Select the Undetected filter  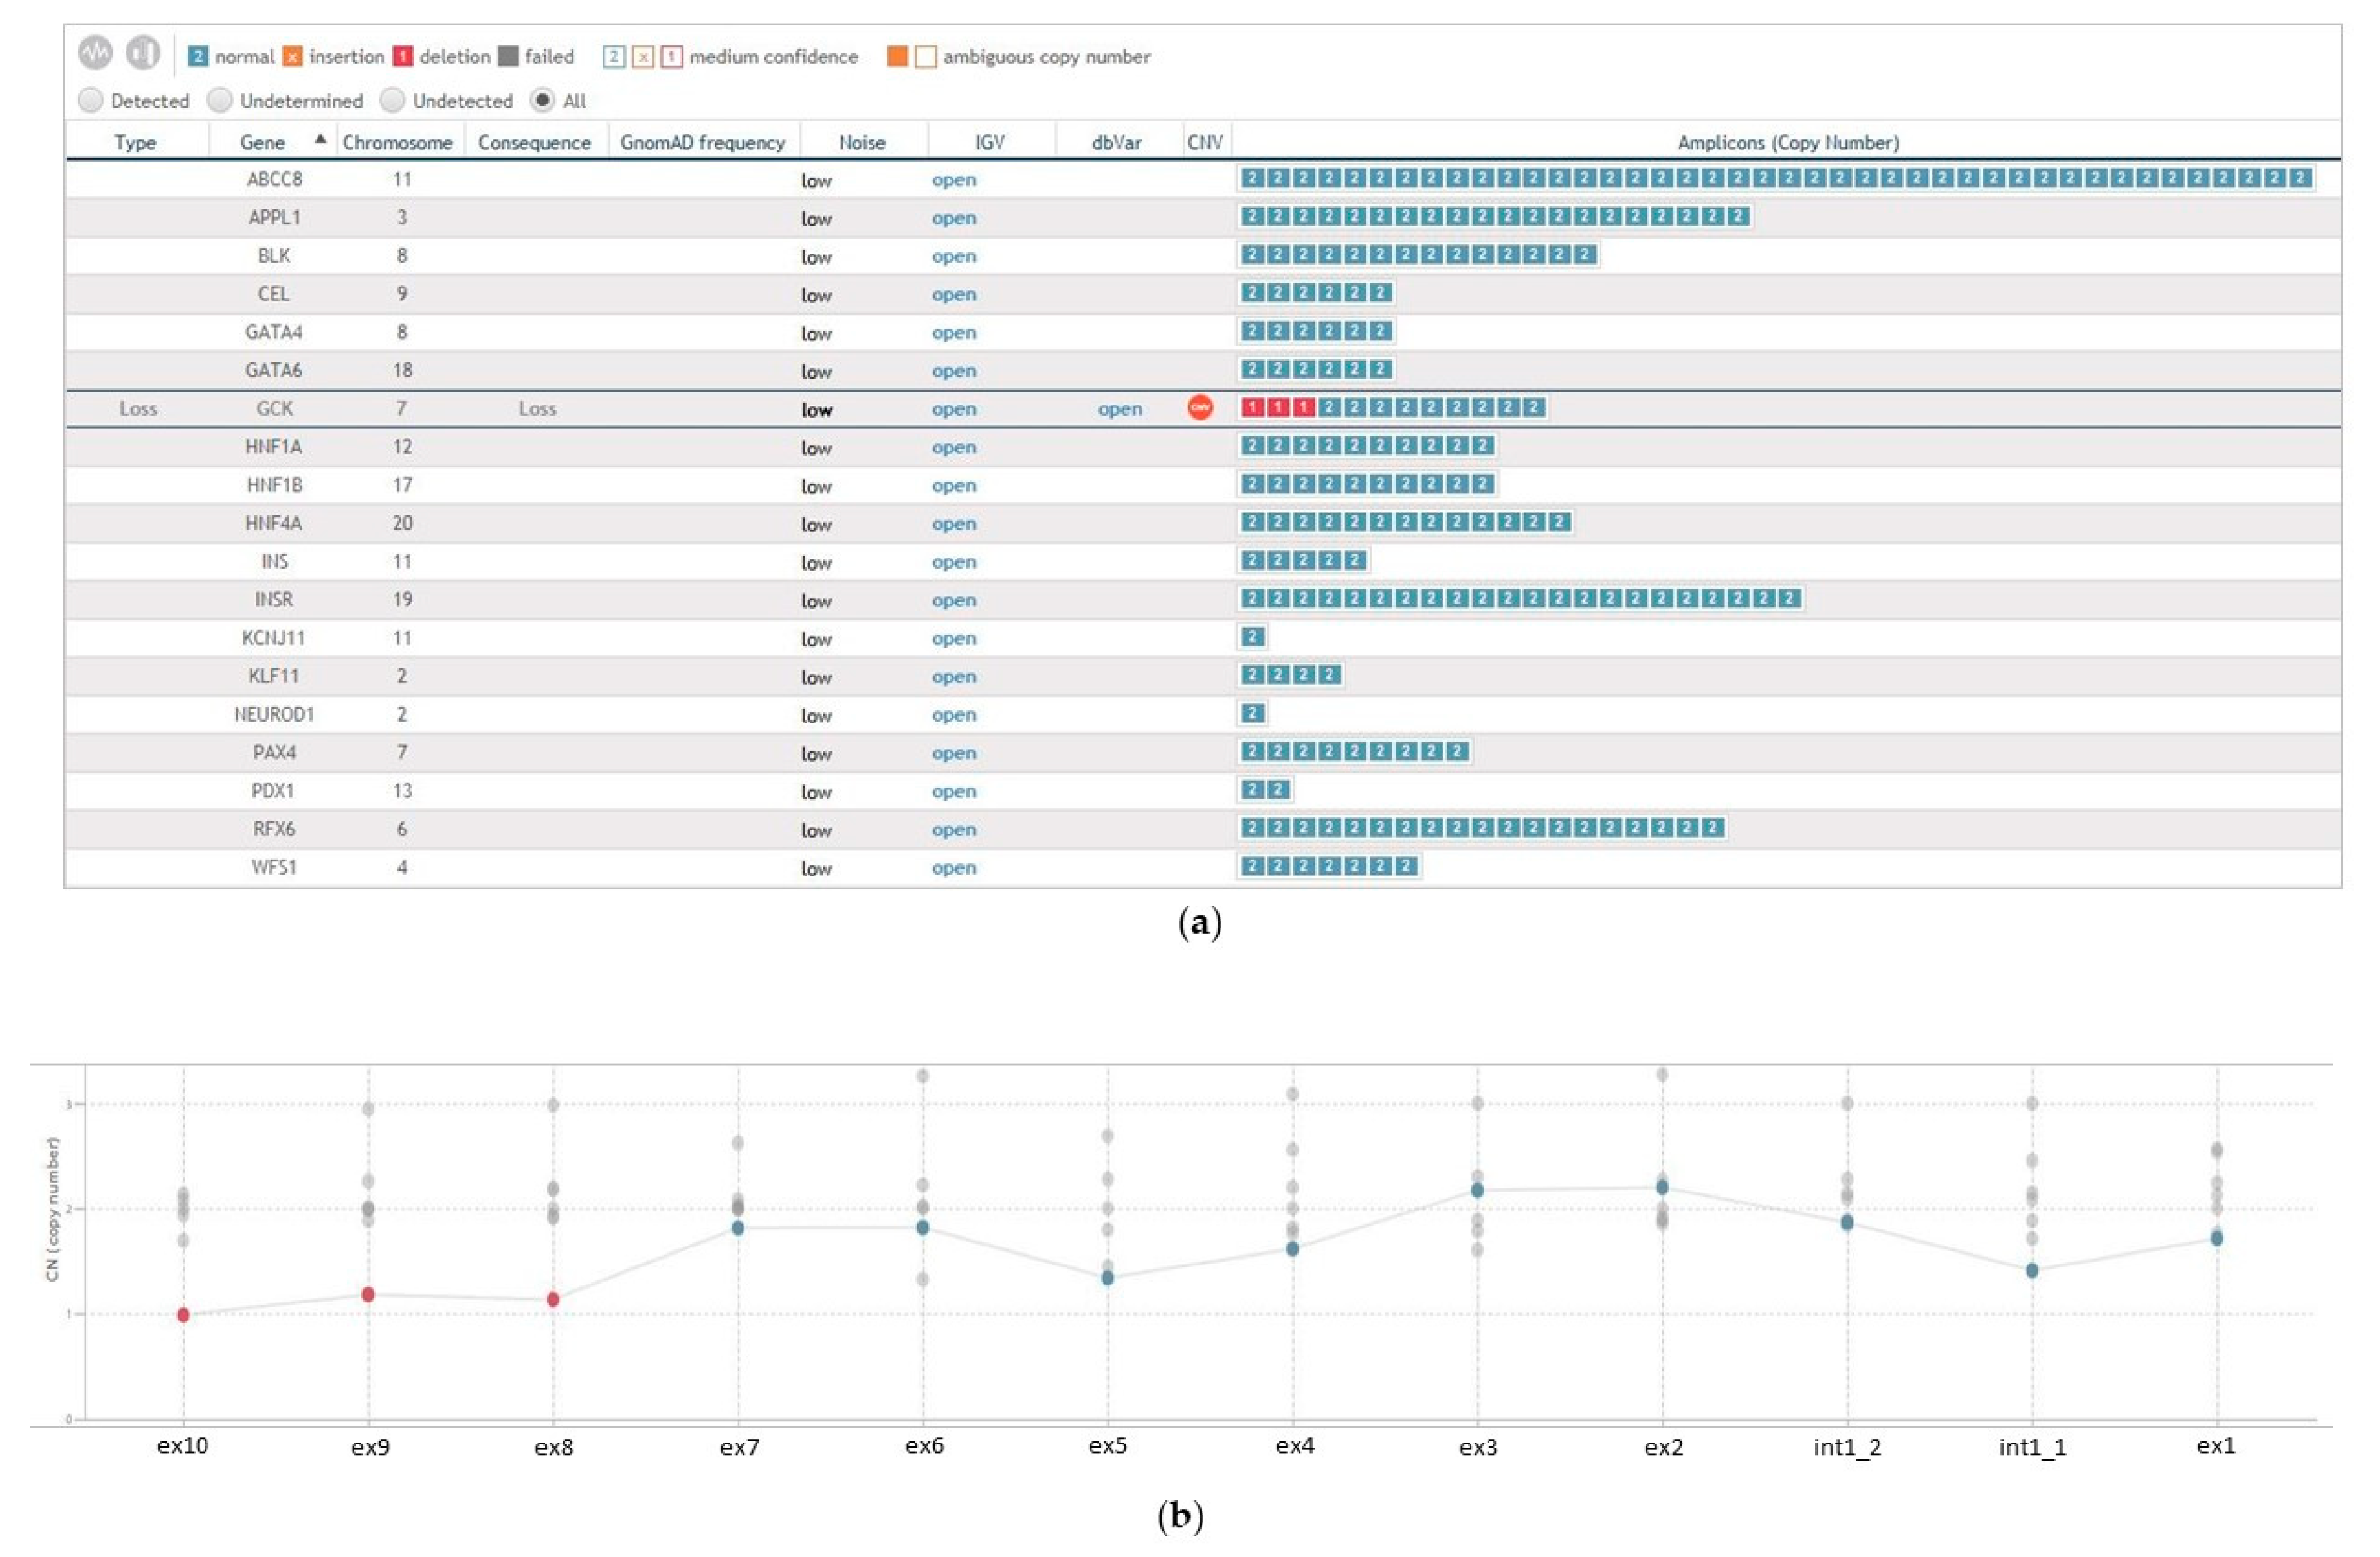[x=392, y=100]
